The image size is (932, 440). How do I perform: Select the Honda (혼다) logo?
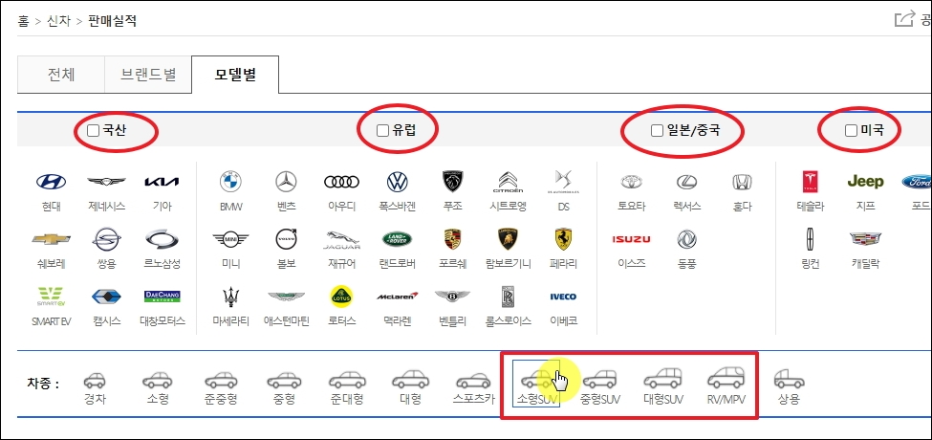point(742,182)
